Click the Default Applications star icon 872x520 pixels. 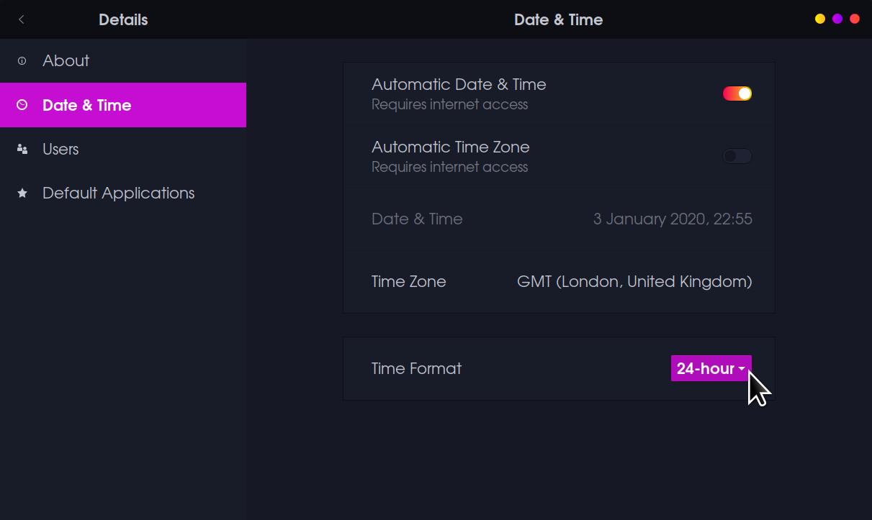[x=22, y=193]
